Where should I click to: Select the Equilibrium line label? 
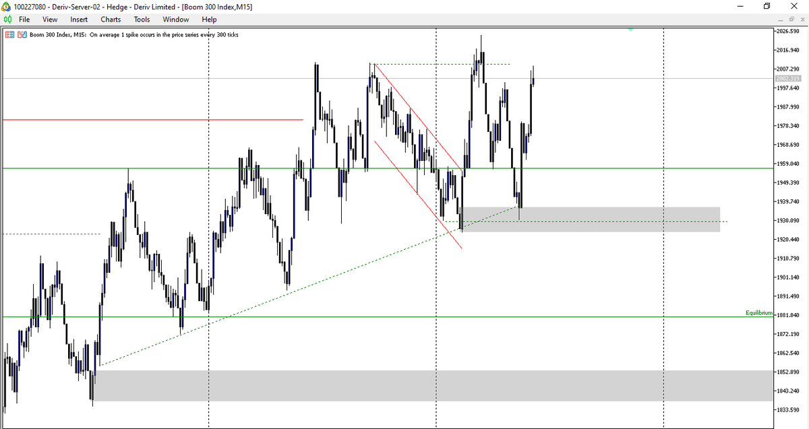(x=758, y=313)
